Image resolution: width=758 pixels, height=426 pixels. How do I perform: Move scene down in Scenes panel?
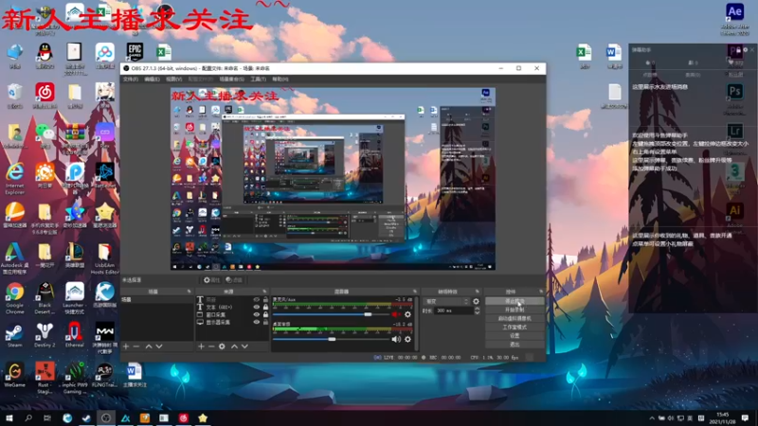[x=159, y=346]
